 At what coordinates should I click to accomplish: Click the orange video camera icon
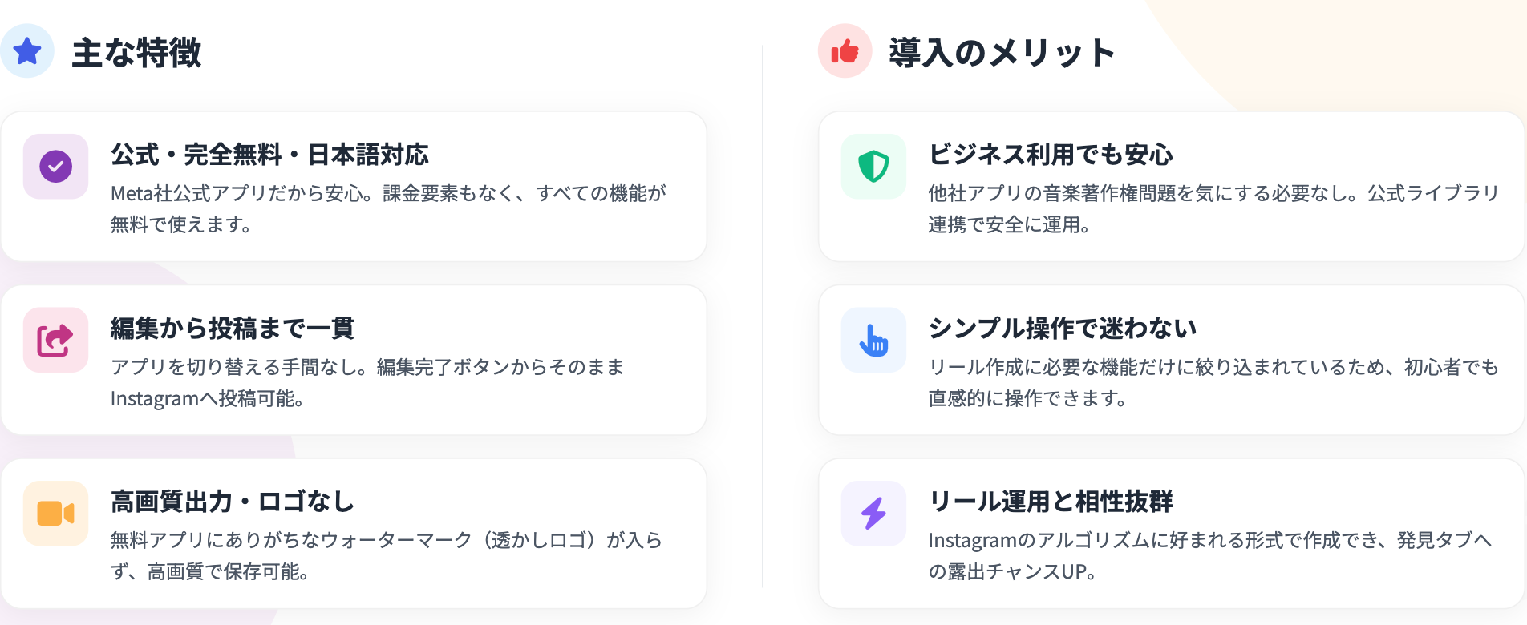tap(55, 514)
